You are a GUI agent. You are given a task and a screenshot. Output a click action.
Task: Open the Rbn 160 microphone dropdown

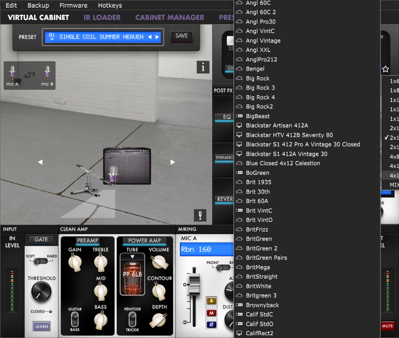pyautogui.click(x=207, y=249)
